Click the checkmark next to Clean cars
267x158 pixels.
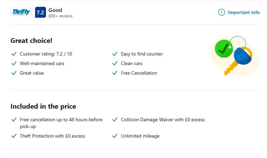pos(115,63)
